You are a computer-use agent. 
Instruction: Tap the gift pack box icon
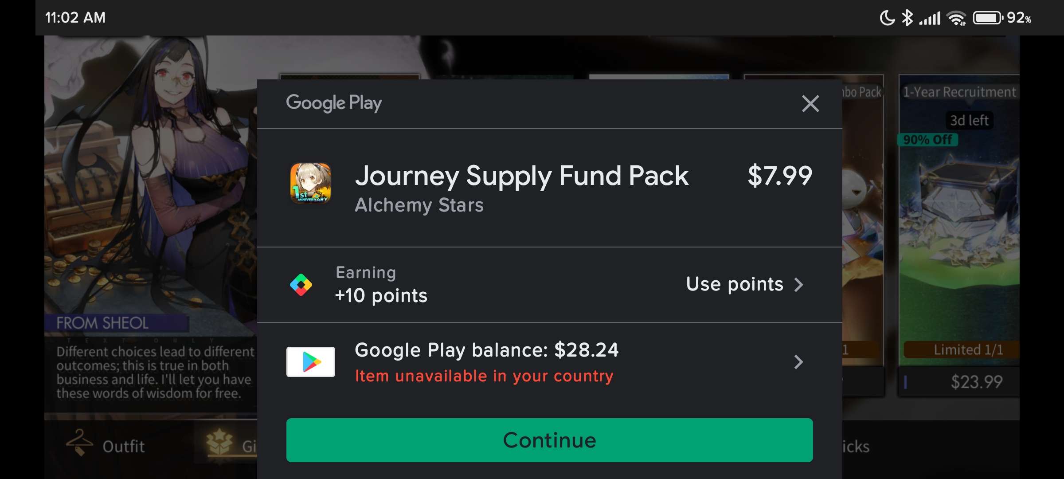point(219,443)
